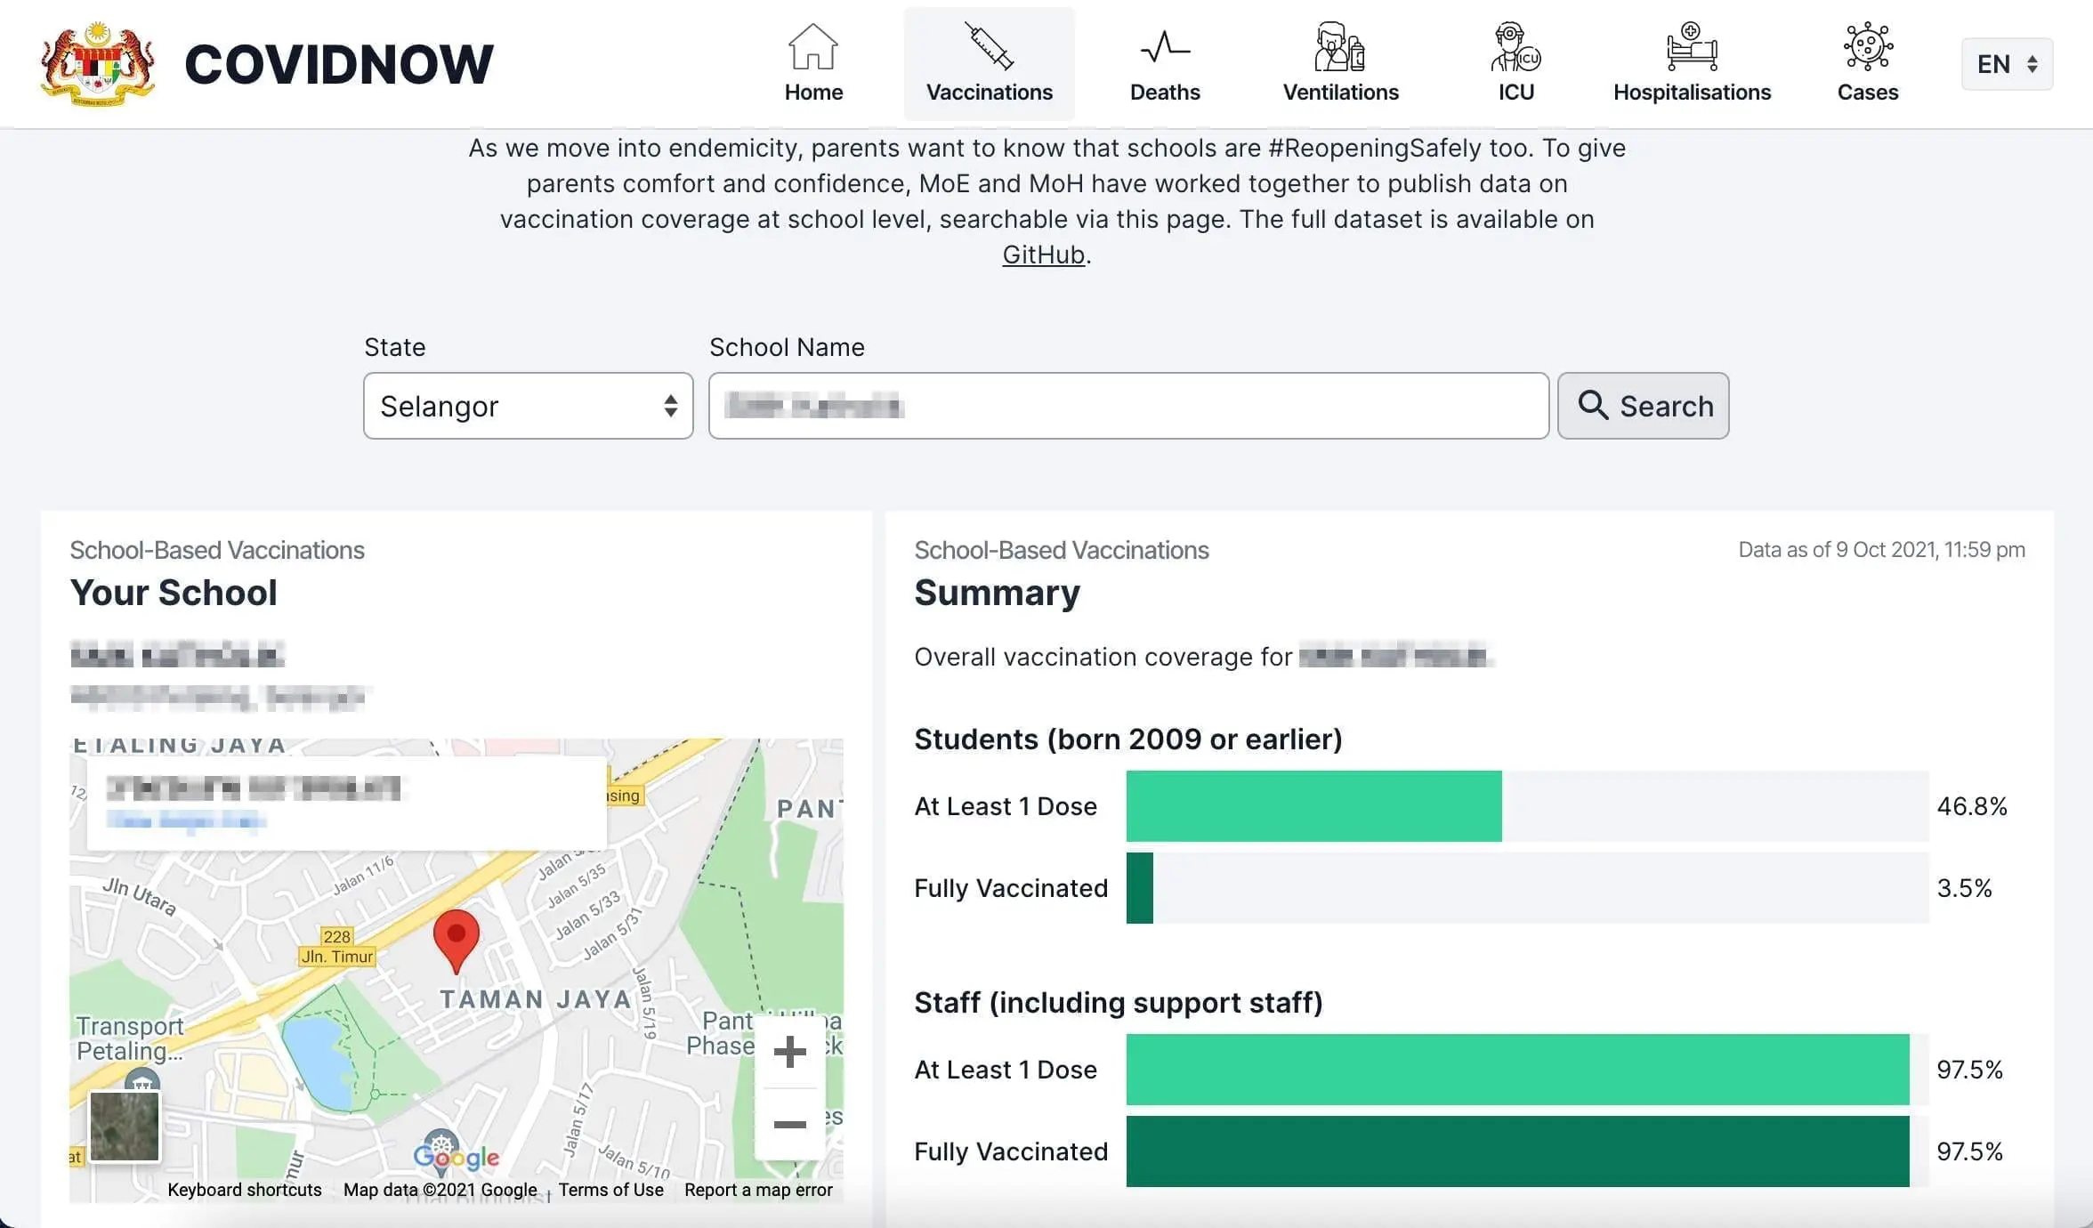The height and width of the screenshot is (1228, 2093).
Task: Click the Malaysian coat of arms logo
Action: coord(98,64)
